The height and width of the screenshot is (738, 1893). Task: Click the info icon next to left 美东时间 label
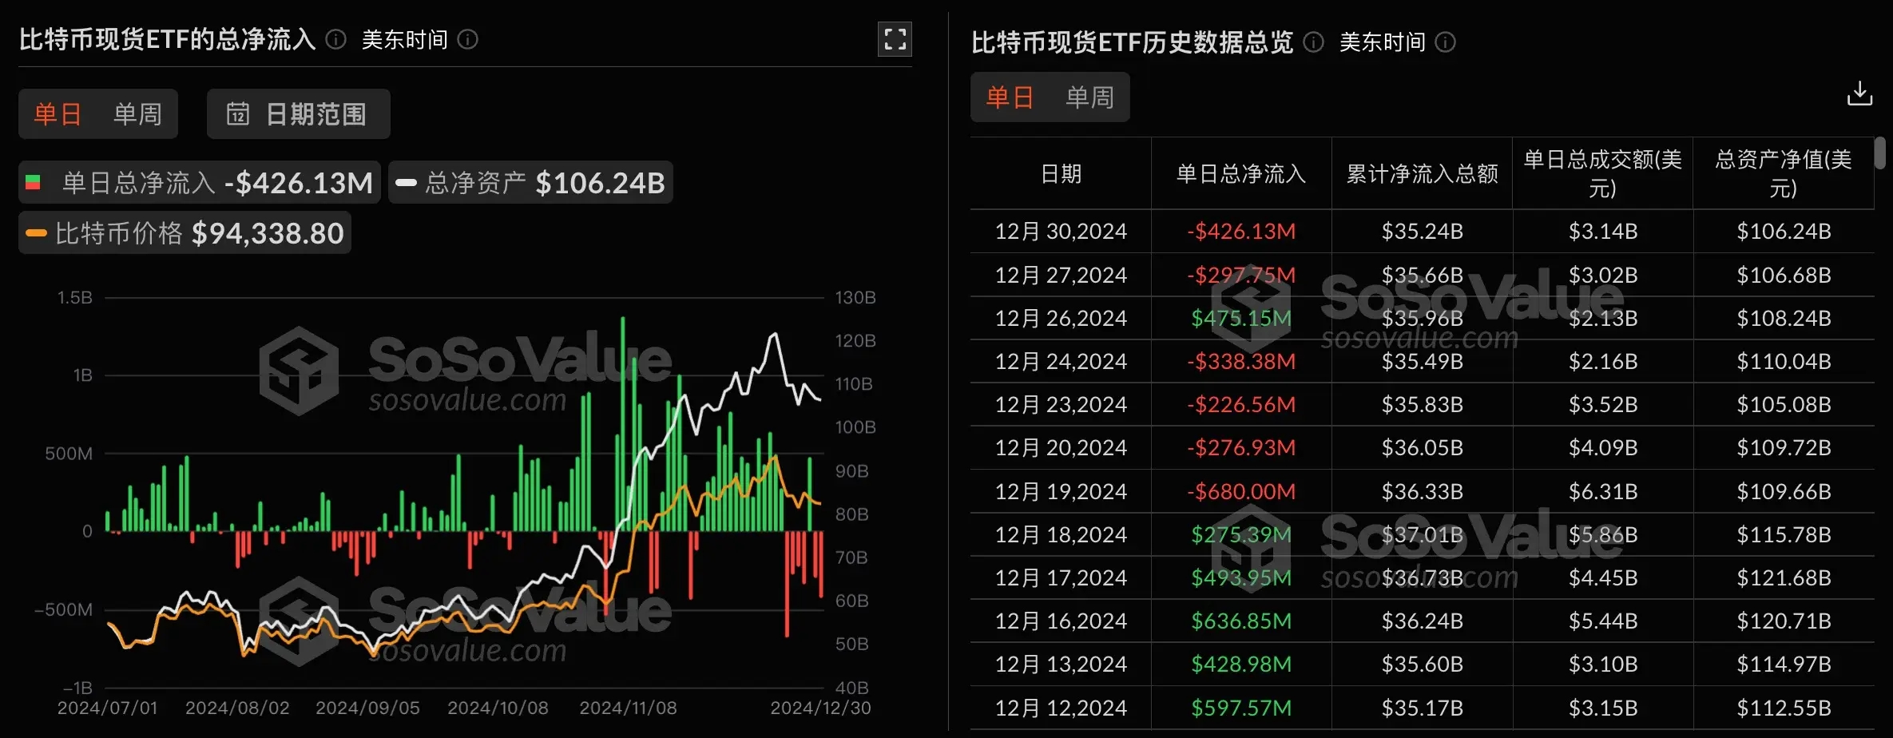pyautogui.click(x=467, y=40)
